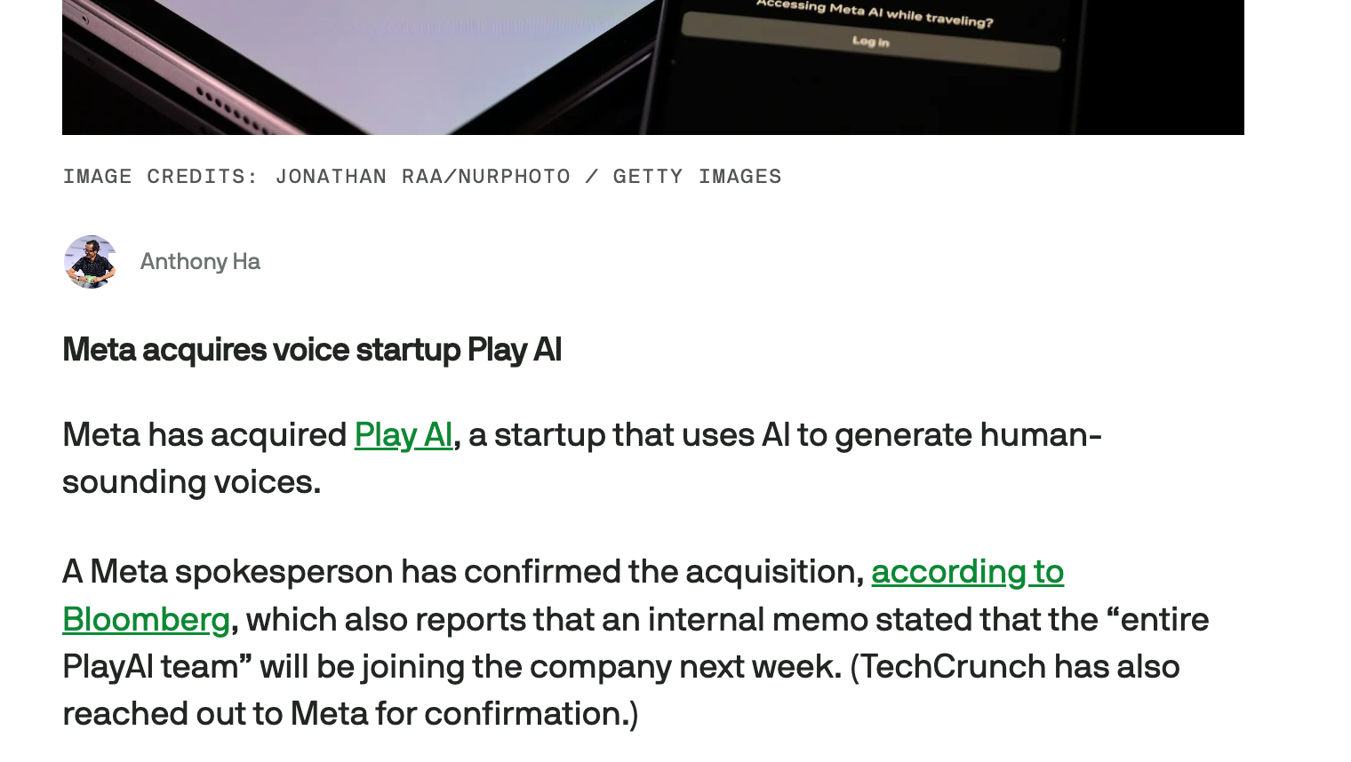Click the "Log in" button in photo
The height and width of the screenshot is (762, 1351).
pos(870,42)
